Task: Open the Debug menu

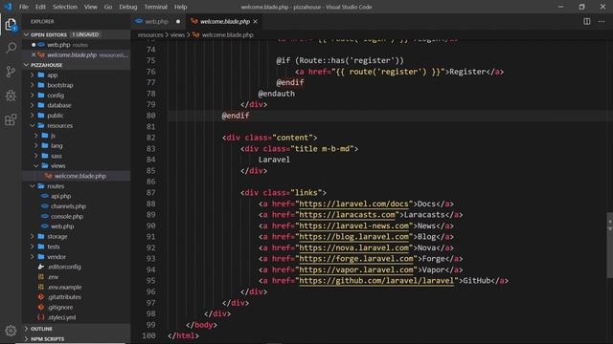Action: pos(127,7)
